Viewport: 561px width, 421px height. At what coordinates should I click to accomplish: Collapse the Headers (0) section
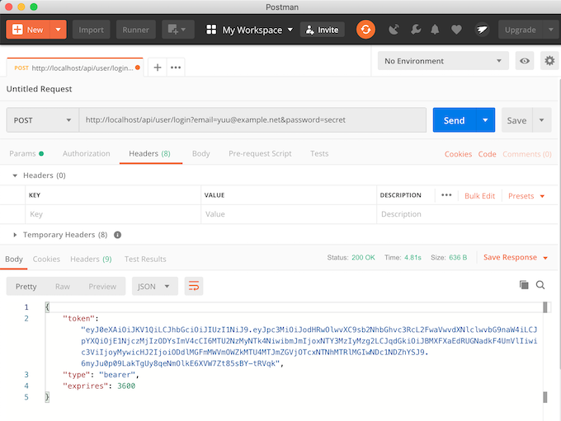(15, 175)
